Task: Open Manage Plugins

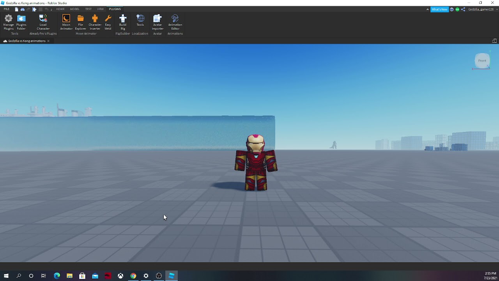Action: coord(8,22)
